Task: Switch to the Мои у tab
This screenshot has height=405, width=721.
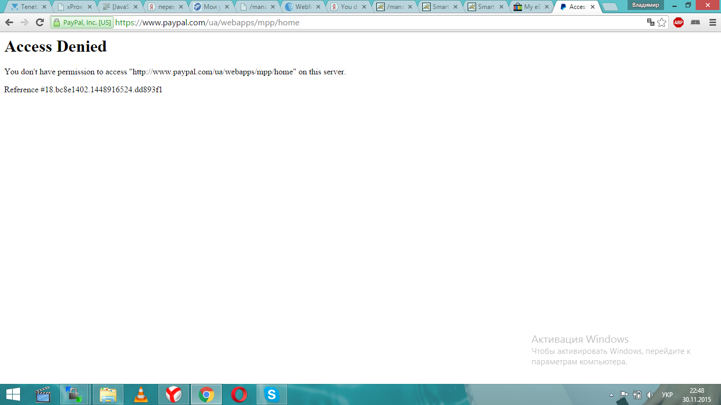Action: click(x=211, y=7)
